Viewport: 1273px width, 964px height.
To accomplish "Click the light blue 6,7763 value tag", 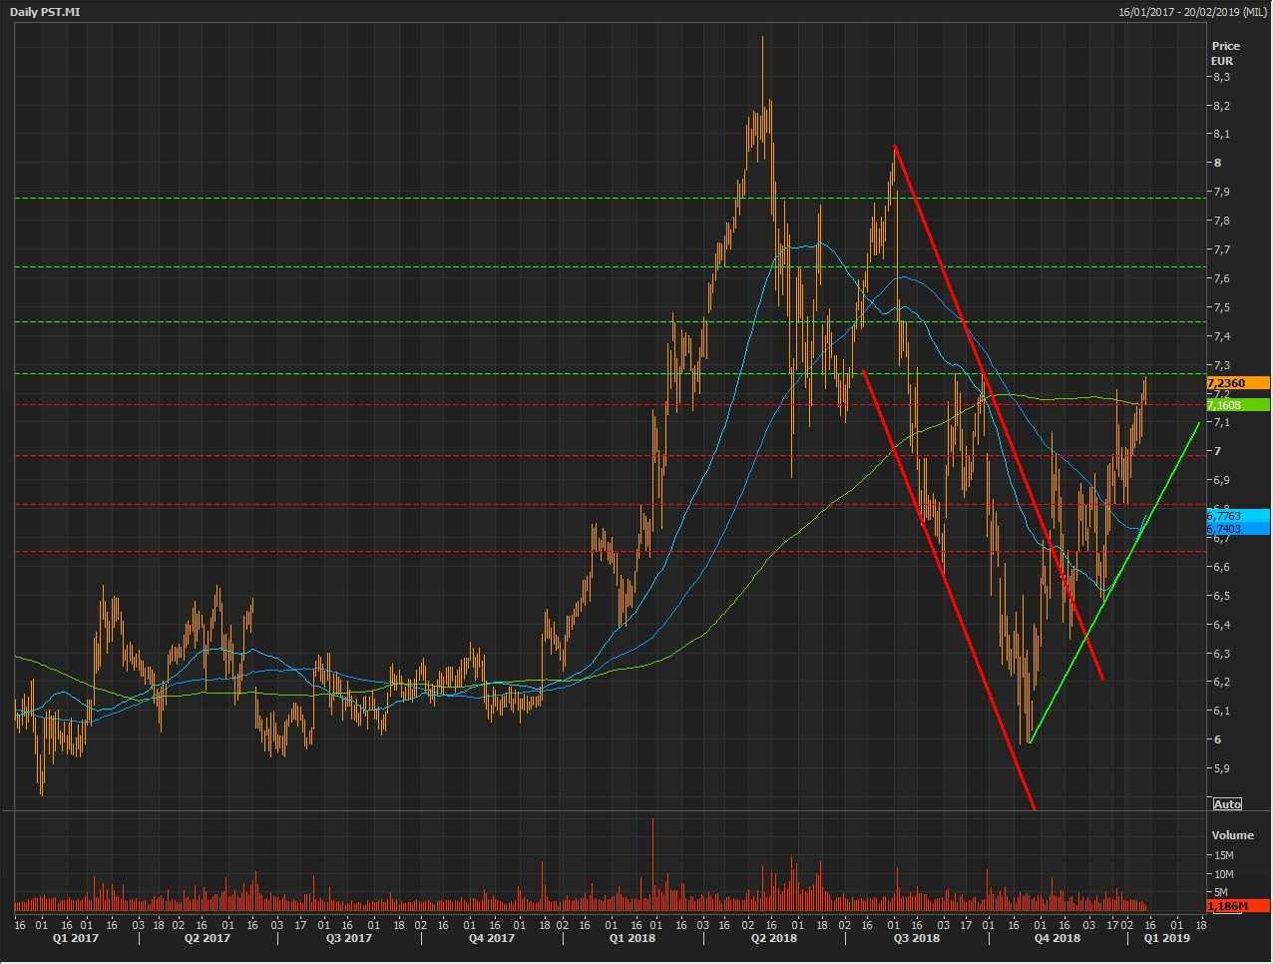I will [x=1237, y=516].
